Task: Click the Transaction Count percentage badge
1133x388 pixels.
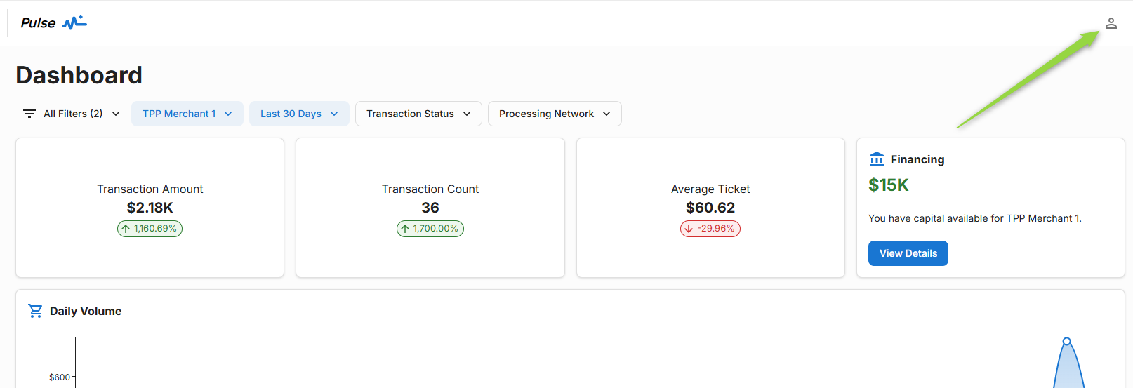Action: [430, 229]
